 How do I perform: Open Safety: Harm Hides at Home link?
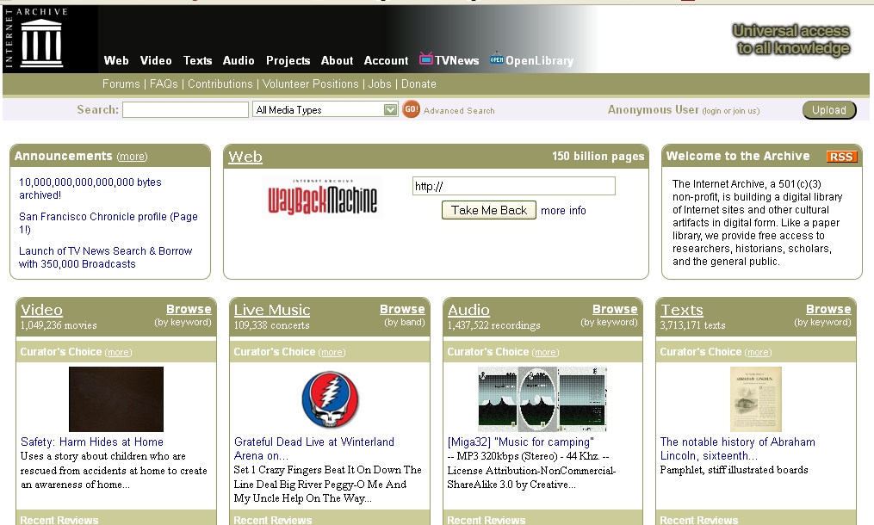coord(92,442)
